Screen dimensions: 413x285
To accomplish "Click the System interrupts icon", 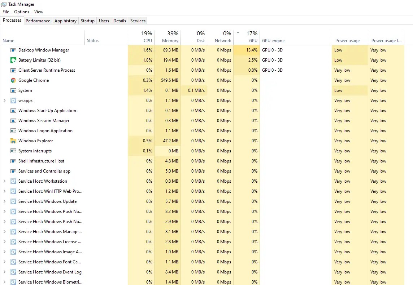I will [13, 151].
